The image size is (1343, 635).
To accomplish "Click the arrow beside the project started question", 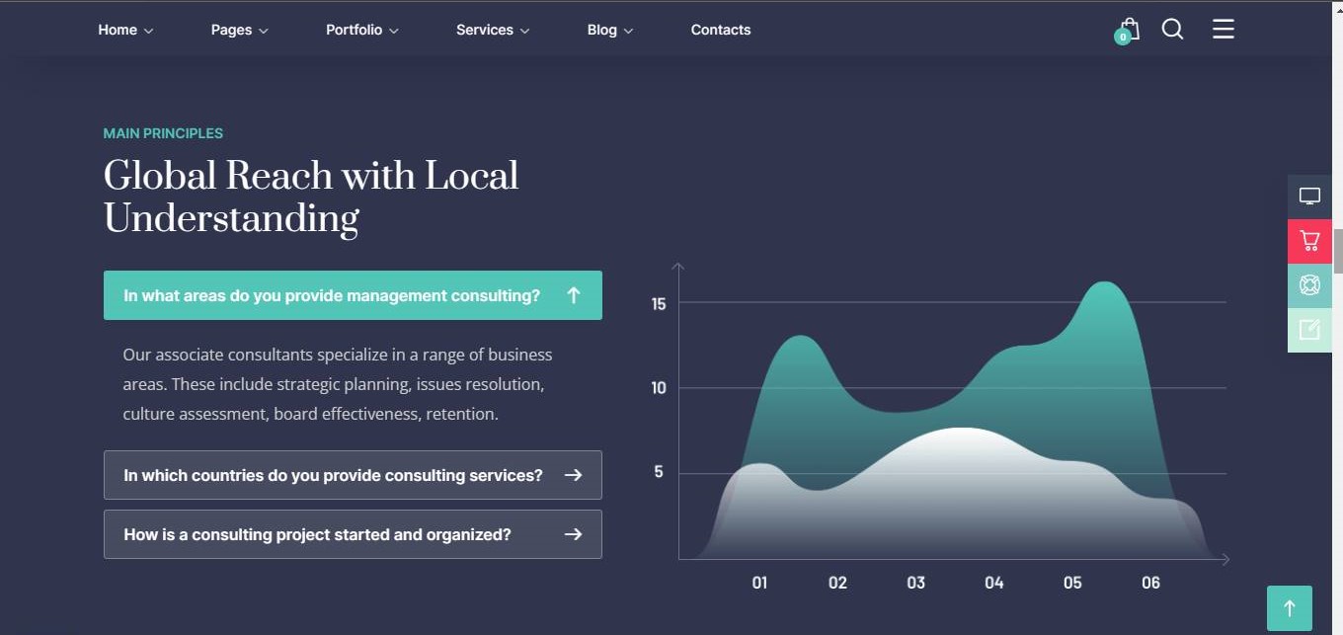I will tap(573, 534).
